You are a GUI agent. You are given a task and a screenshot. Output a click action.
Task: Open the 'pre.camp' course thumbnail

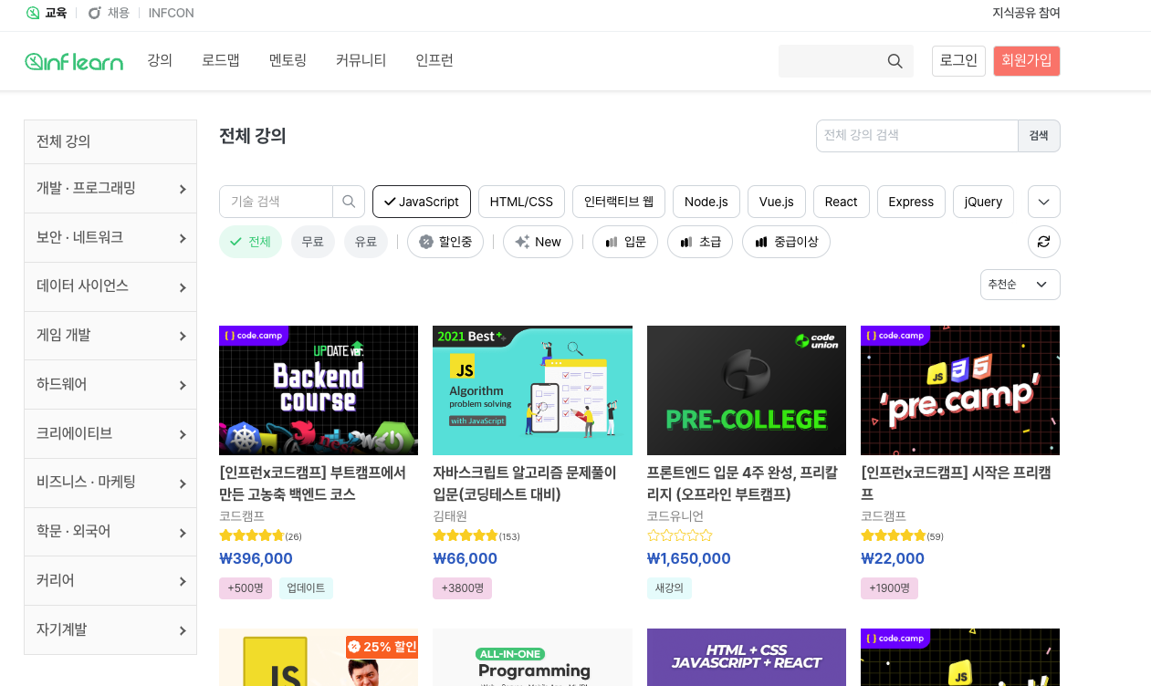coord(960,390)
